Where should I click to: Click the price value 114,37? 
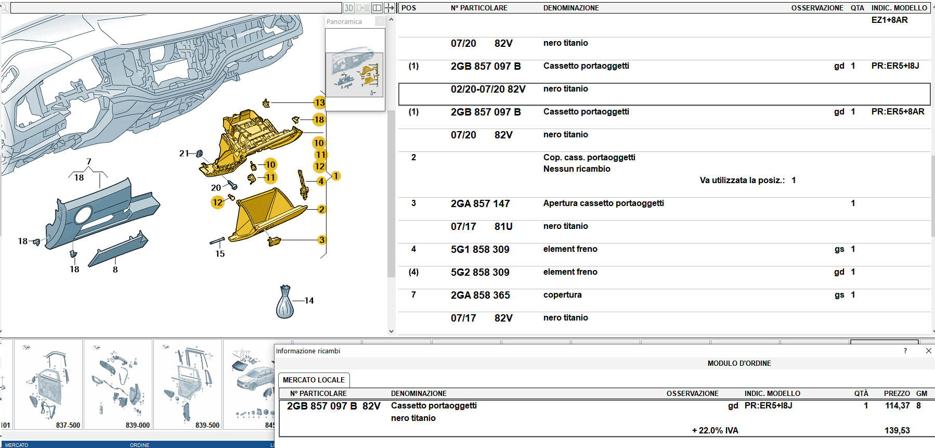(x=897, y=405)
